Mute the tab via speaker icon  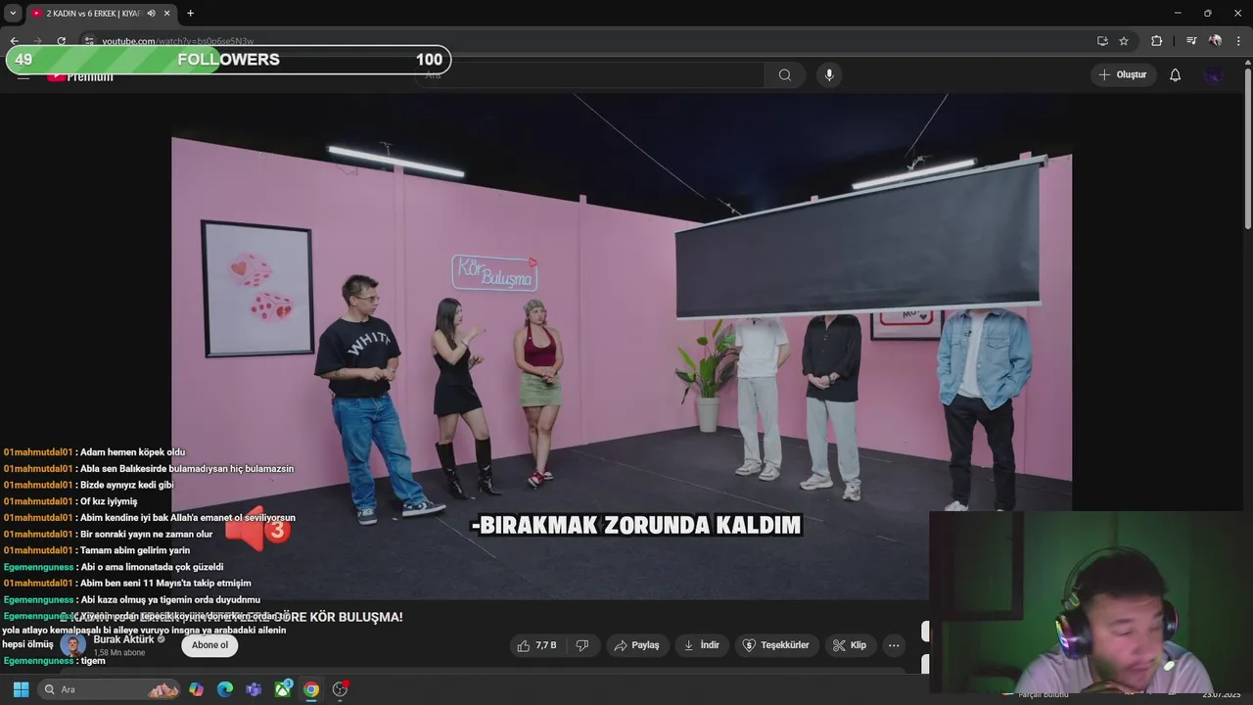point(151,14)
